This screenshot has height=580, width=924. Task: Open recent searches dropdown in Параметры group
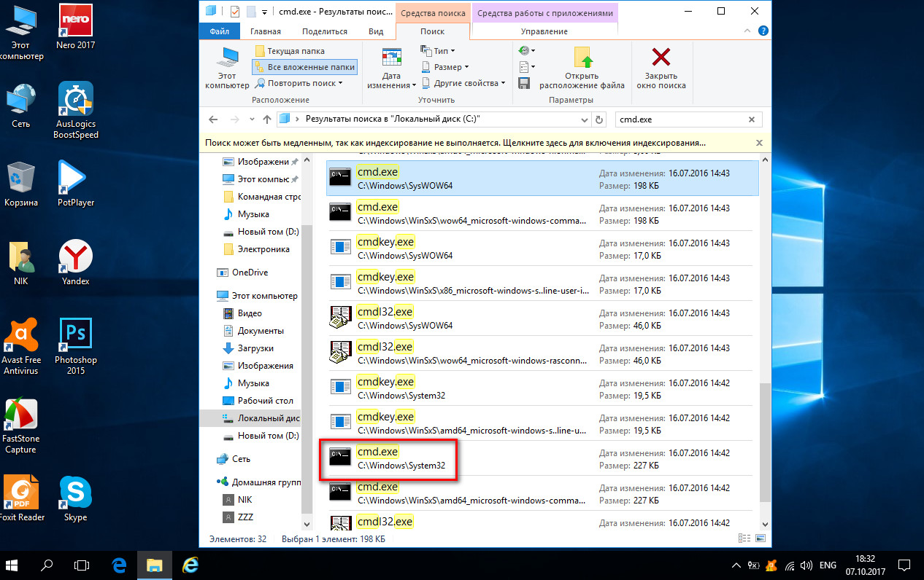click(x=527, y=51)
